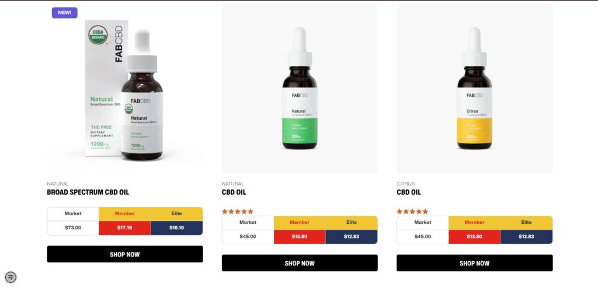
Task: Click the NEW! badge on the first product
Action: (64, 13)
